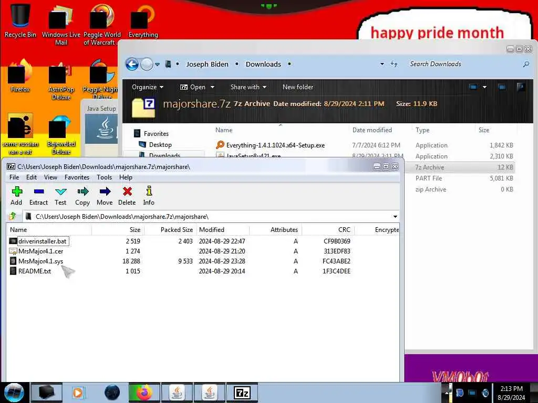538x403 pixels.
Task: Open the Tools menu in 7-Zip
Action: [104, 177]
